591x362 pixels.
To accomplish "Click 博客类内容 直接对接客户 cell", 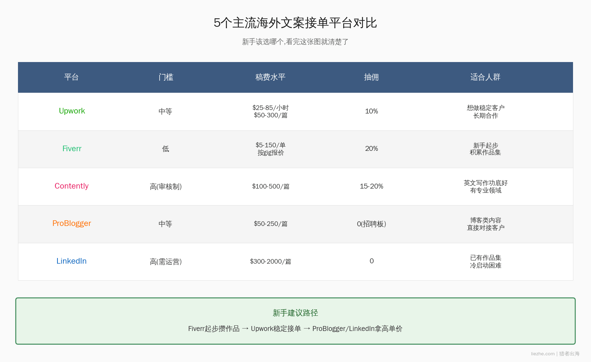I will point(486,224).
